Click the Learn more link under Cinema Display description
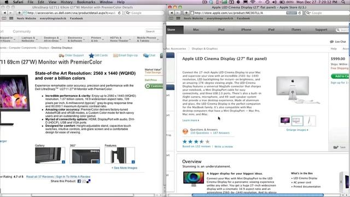Image resolution: width=350 pixels, height=197 pixels. pyautogui.click(x=191, y=120)
